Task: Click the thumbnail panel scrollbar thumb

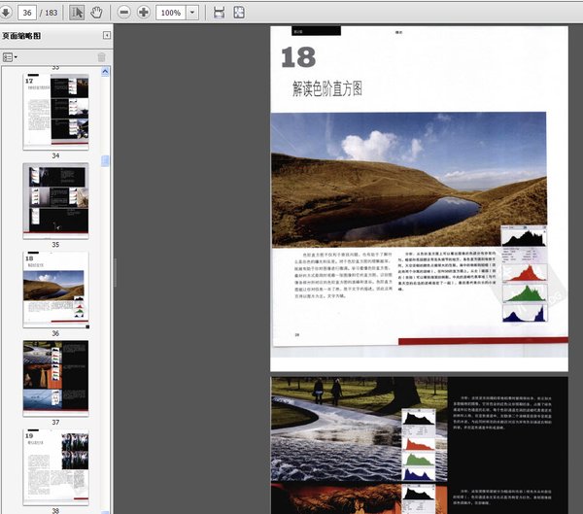Action: pos(106,160)
